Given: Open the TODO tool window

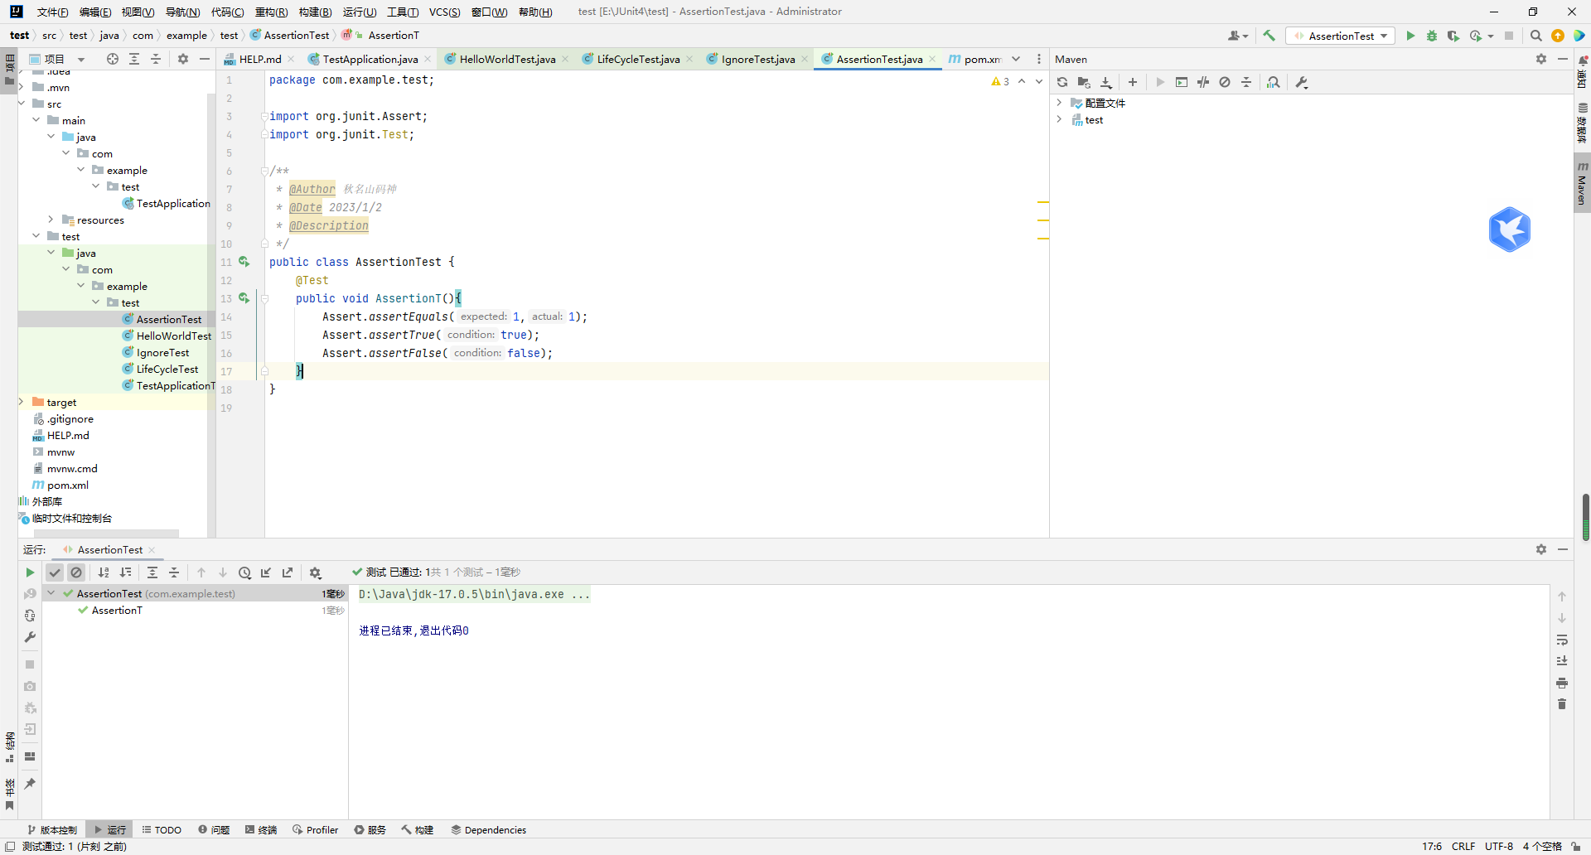Looking at the screenshot, I should click(162, 829).
